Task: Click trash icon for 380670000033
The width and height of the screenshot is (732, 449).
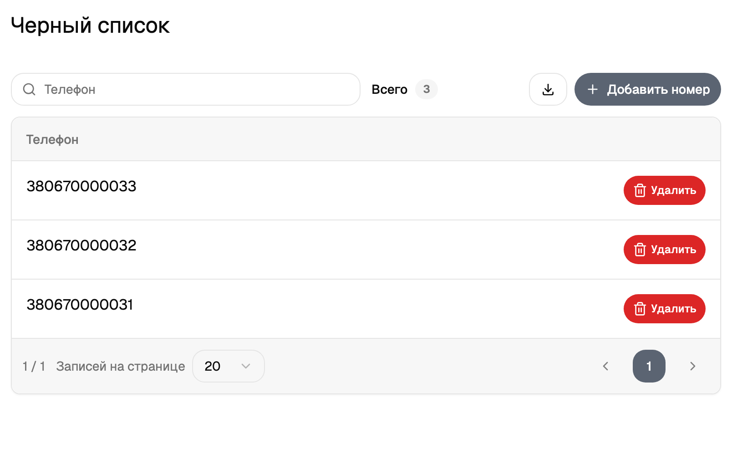Action: [x=640, y=190]
